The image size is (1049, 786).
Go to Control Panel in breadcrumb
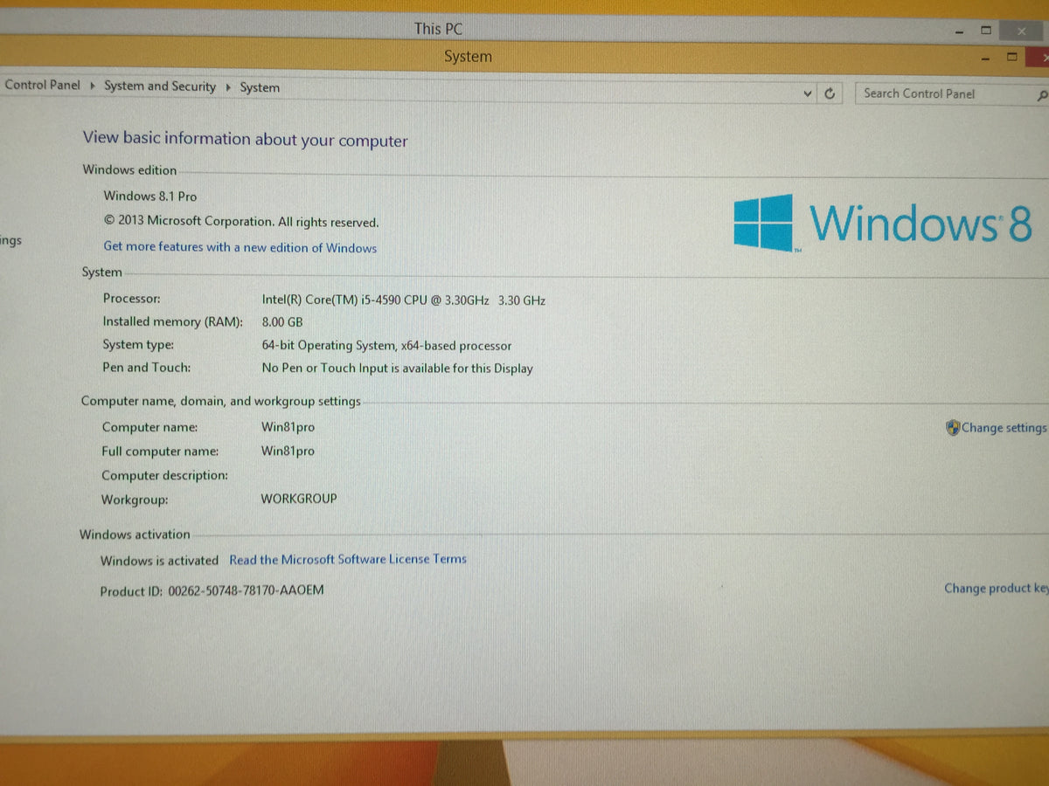[x=42, y=85]
